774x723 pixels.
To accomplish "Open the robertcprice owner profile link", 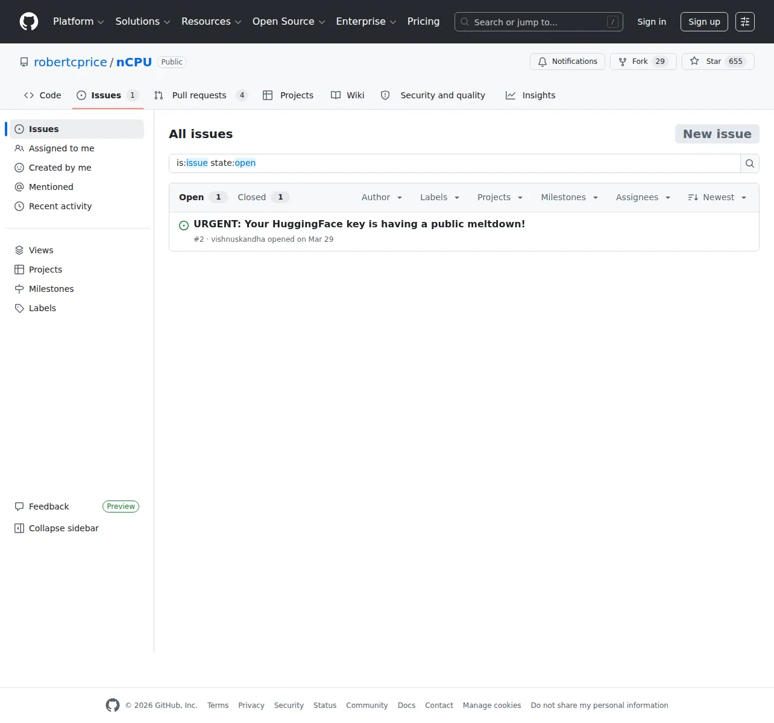I will coord(71,62).
